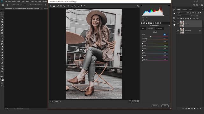Open the Detail panel icon
The width and height of the screenshot is (204, 114).
pos(146,23)
